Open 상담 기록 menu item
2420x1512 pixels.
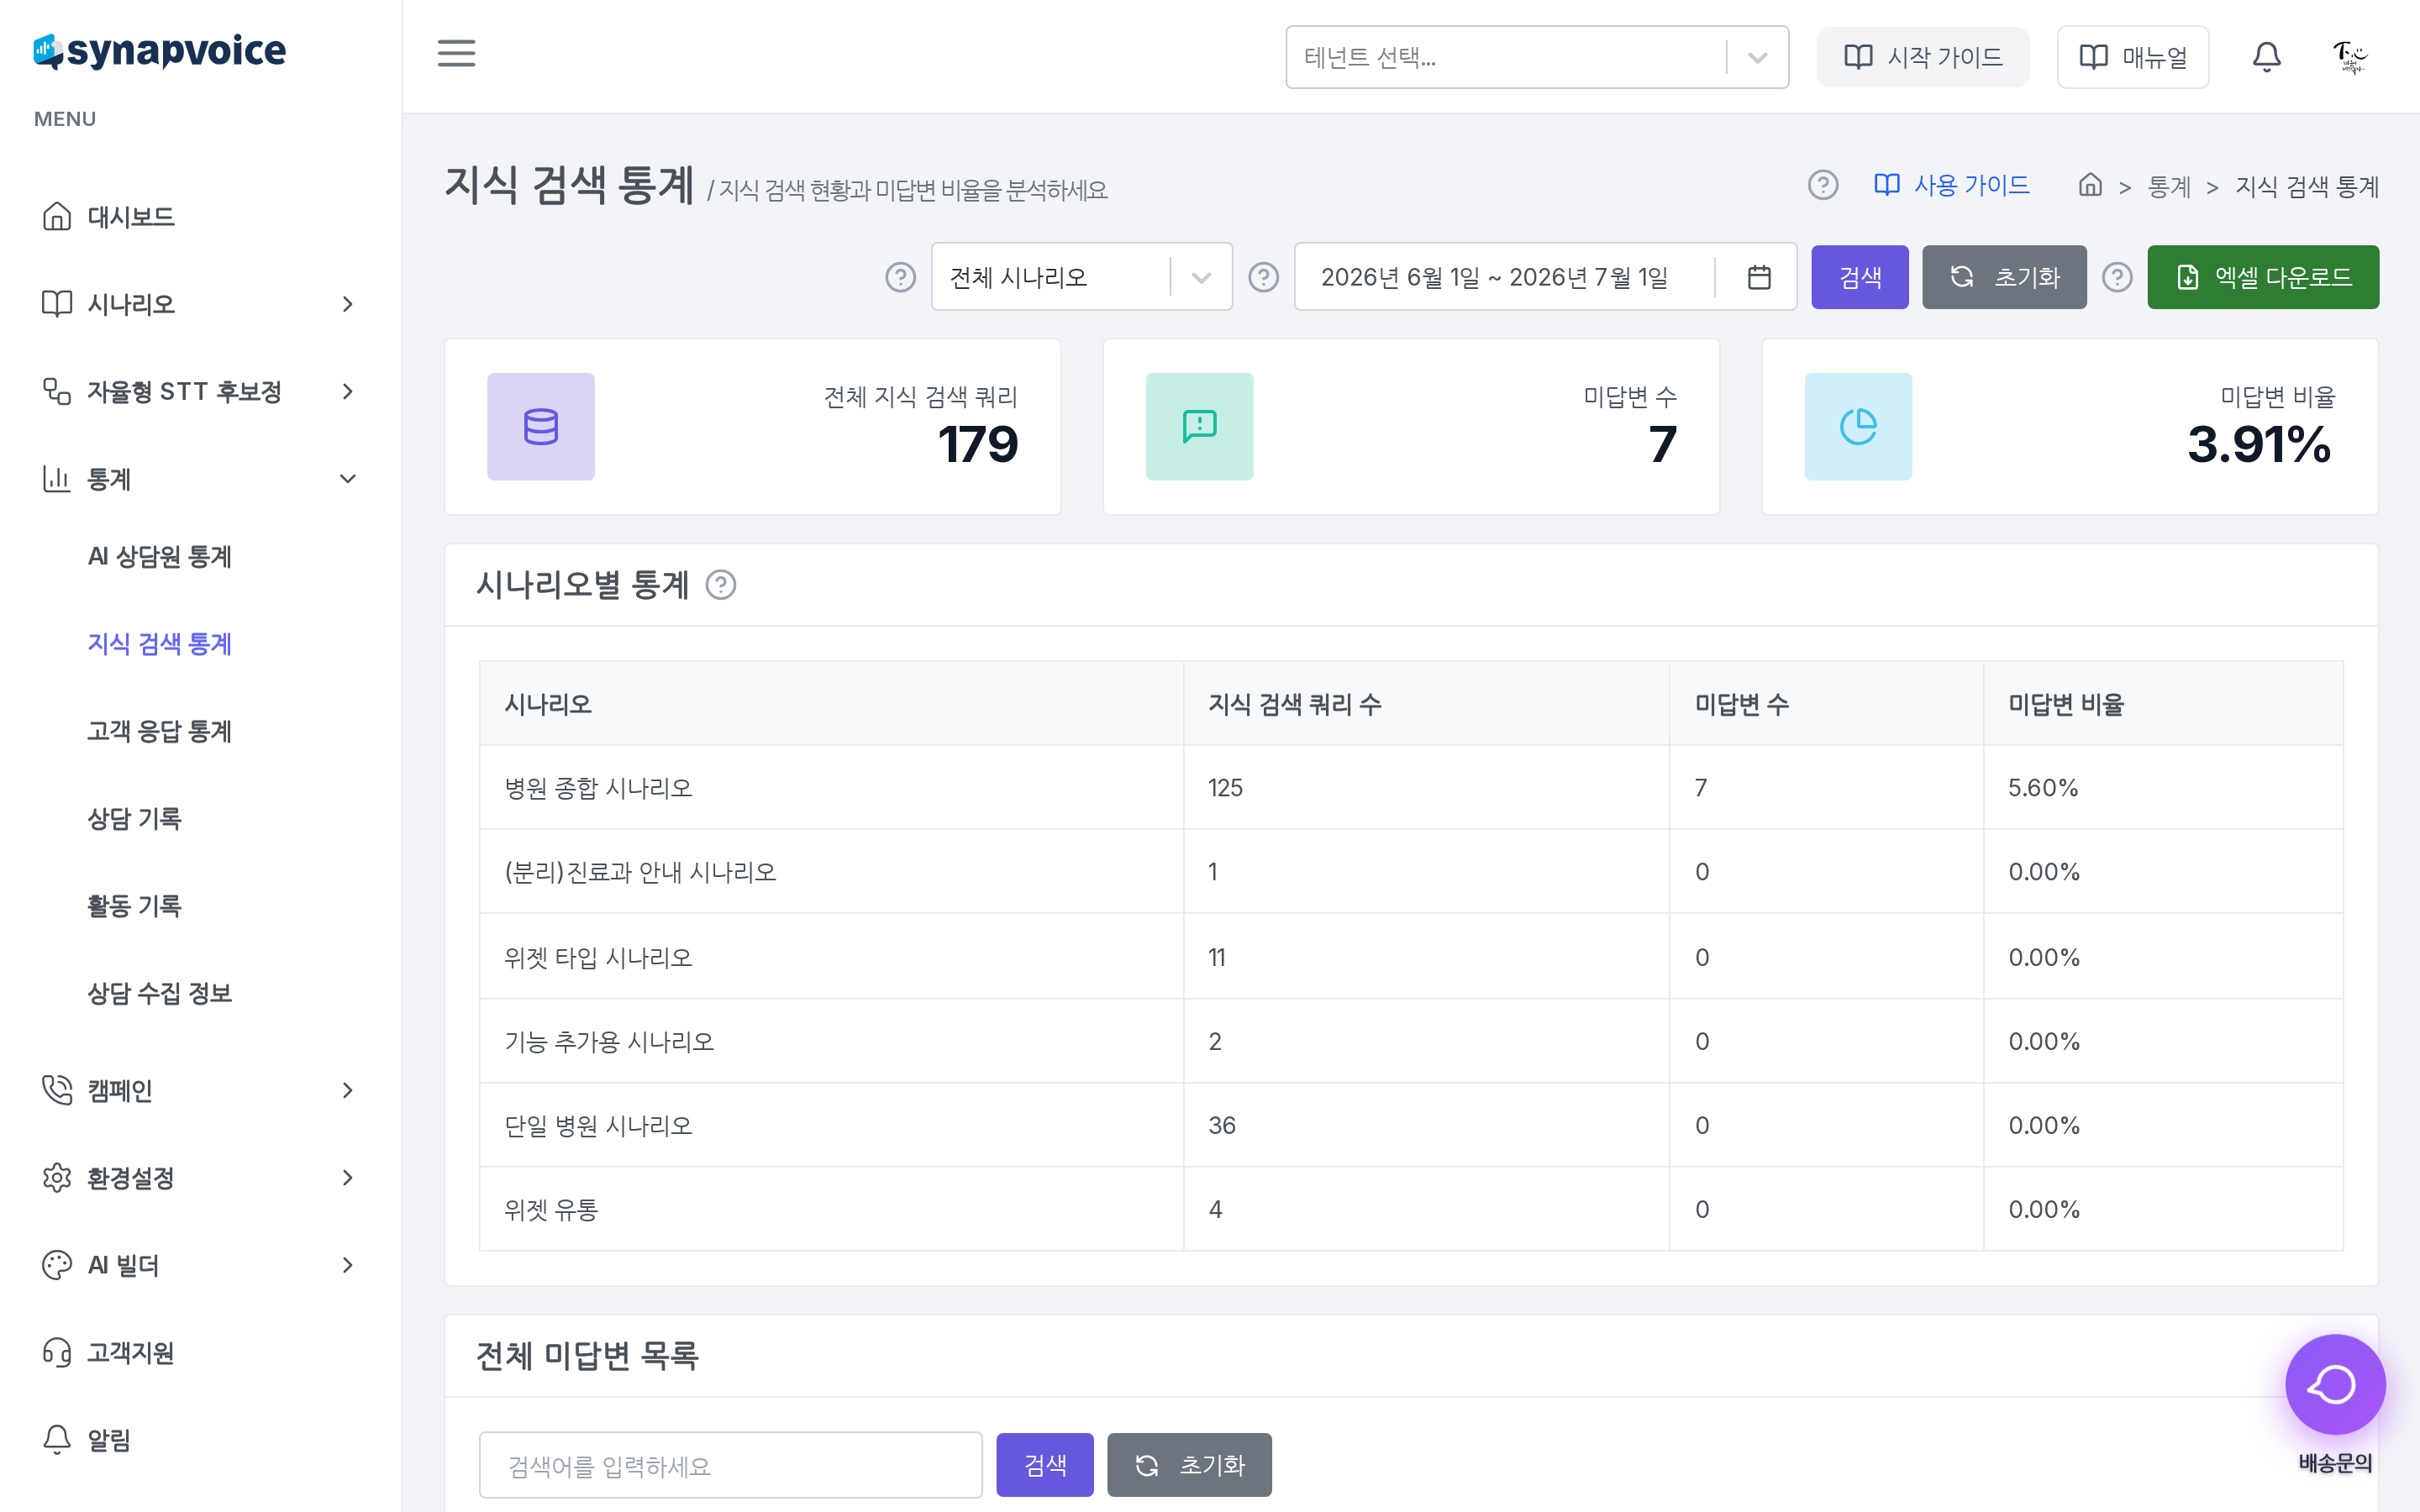pos(135,819)
